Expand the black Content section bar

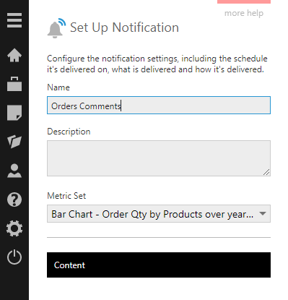pos(159,265)
